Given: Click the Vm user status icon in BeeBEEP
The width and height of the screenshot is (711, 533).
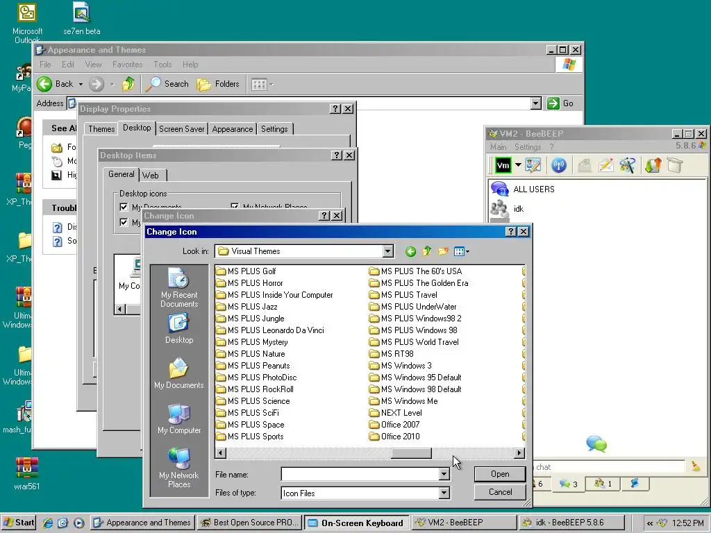Looking at the screenshot, I should [x=503, y=165].
